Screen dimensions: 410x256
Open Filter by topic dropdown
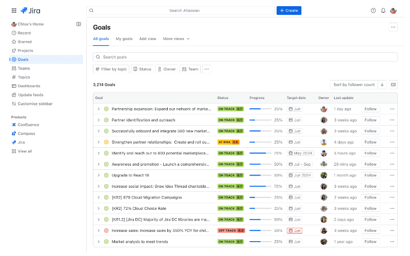(111, 69)
